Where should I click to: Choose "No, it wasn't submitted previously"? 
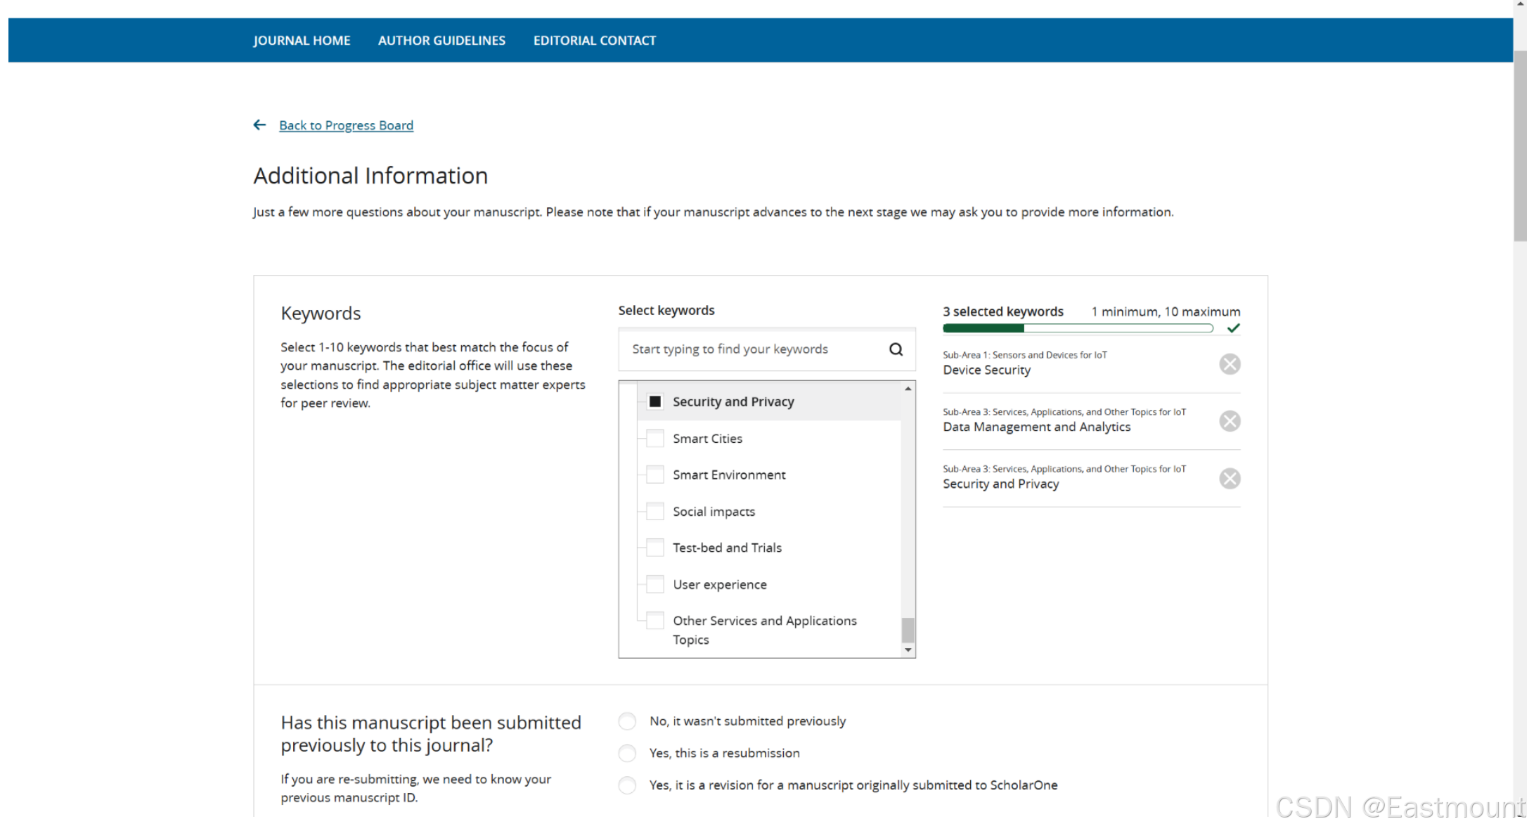(627, 721)
